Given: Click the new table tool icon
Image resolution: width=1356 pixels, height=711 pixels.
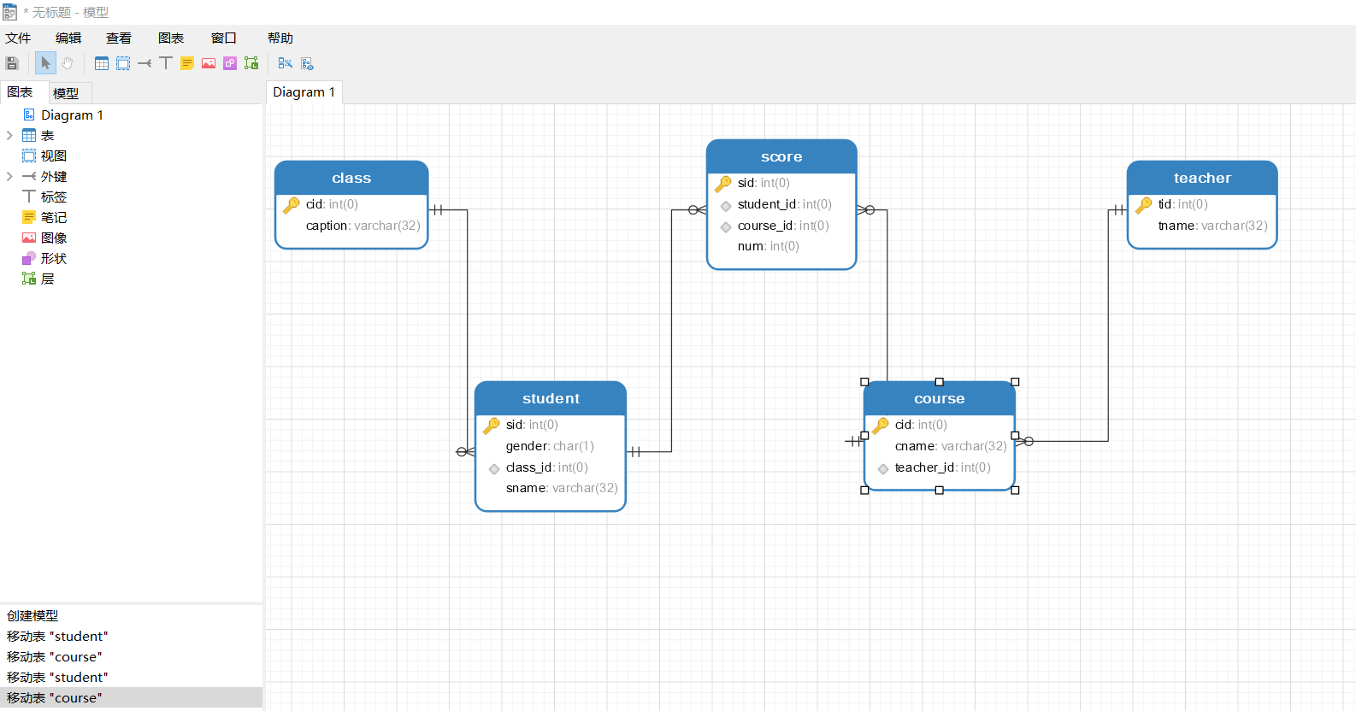Looking at the screenshot, I should [102, 63].
